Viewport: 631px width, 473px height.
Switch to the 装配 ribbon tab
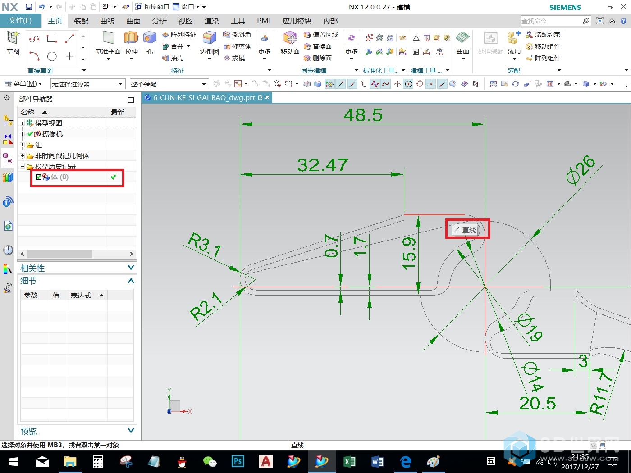pos(81,21)
